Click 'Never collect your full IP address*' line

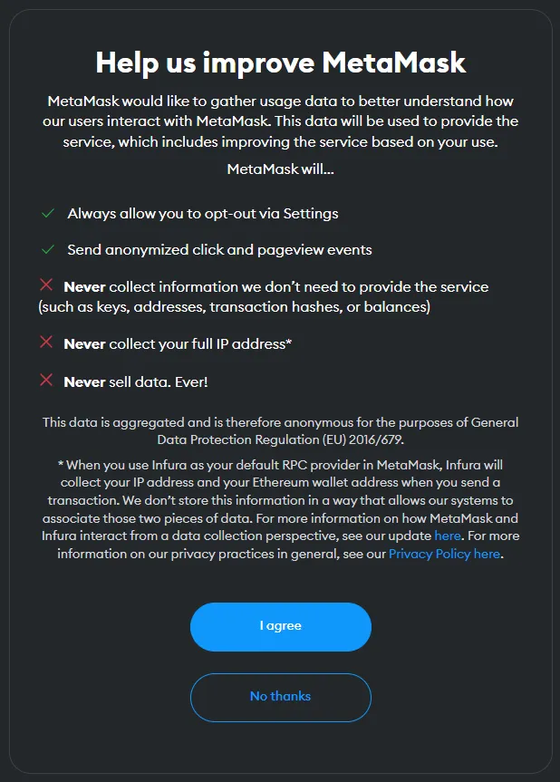click(x=178, y=343)
